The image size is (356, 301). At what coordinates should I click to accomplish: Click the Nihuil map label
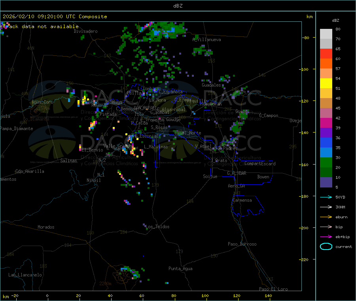point(94,180)
